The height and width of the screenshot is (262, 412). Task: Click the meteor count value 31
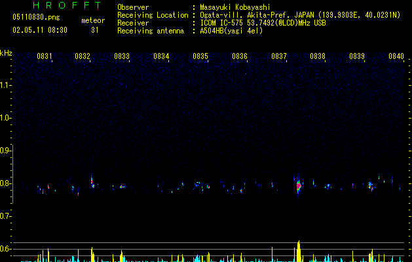point(95,30)
